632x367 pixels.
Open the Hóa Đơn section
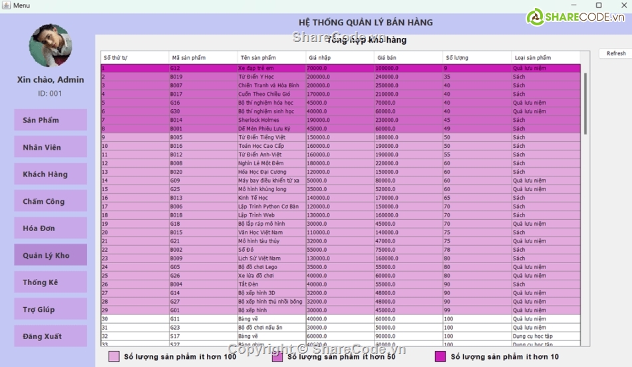51,228
